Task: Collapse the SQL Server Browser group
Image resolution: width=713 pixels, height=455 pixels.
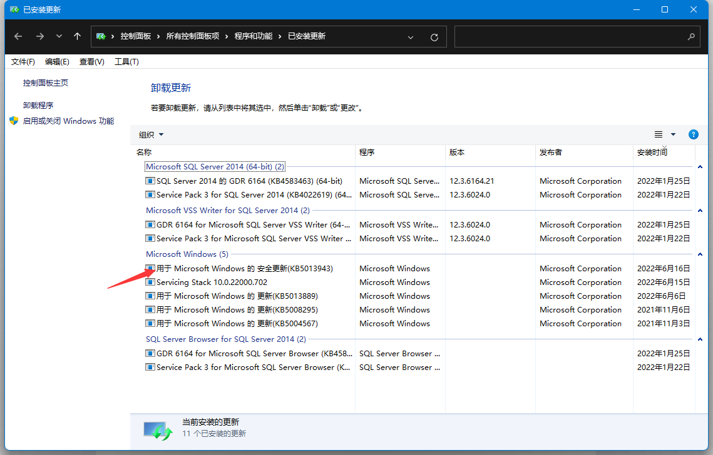Action: tap(700, 339)
